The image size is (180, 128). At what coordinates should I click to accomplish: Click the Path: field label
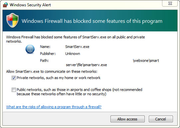[x=44, y=61]
